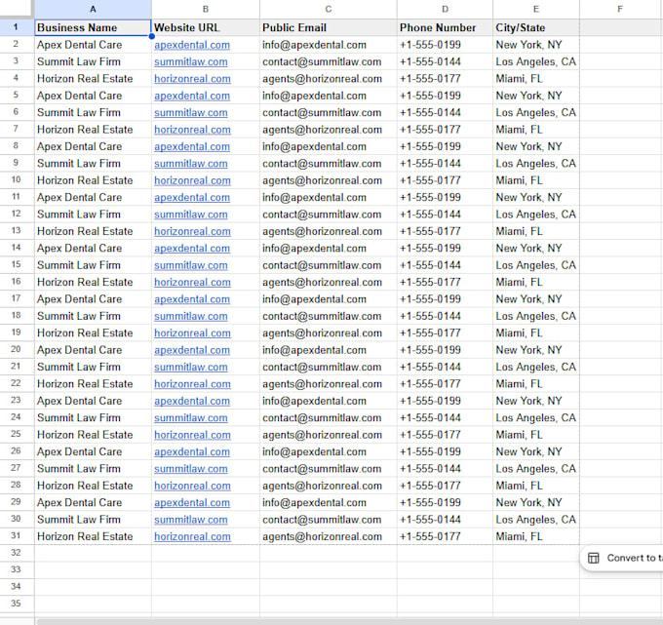Image resolution: width=663 pixels, height=625 pixels.
Task: Select contact@summitlaw.com in row 15
Action: [329, 265]
